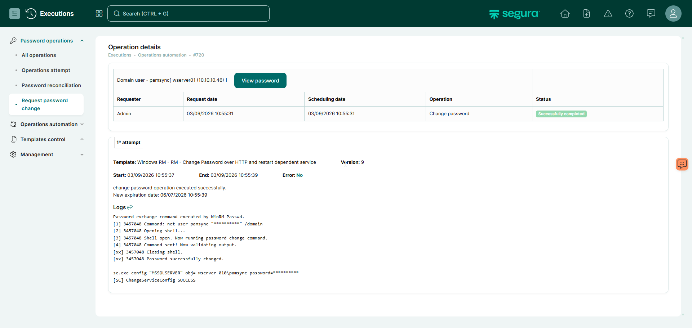
Task: Toggle the Templates control section
Action: point(82,139)
